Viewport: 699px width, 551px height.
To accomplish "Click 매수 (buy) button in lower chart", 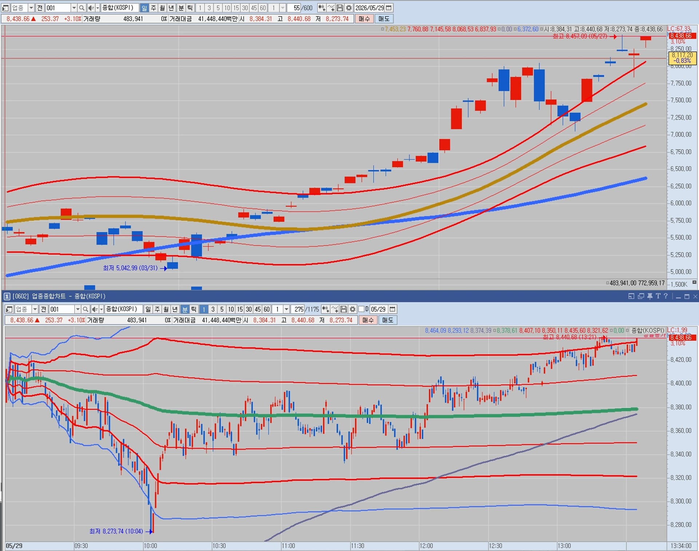I will click(368, 320).
